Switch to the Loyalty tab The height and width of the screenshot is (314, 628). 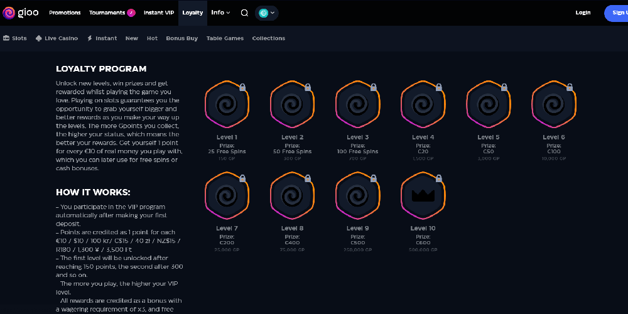(x=192, y=13)
